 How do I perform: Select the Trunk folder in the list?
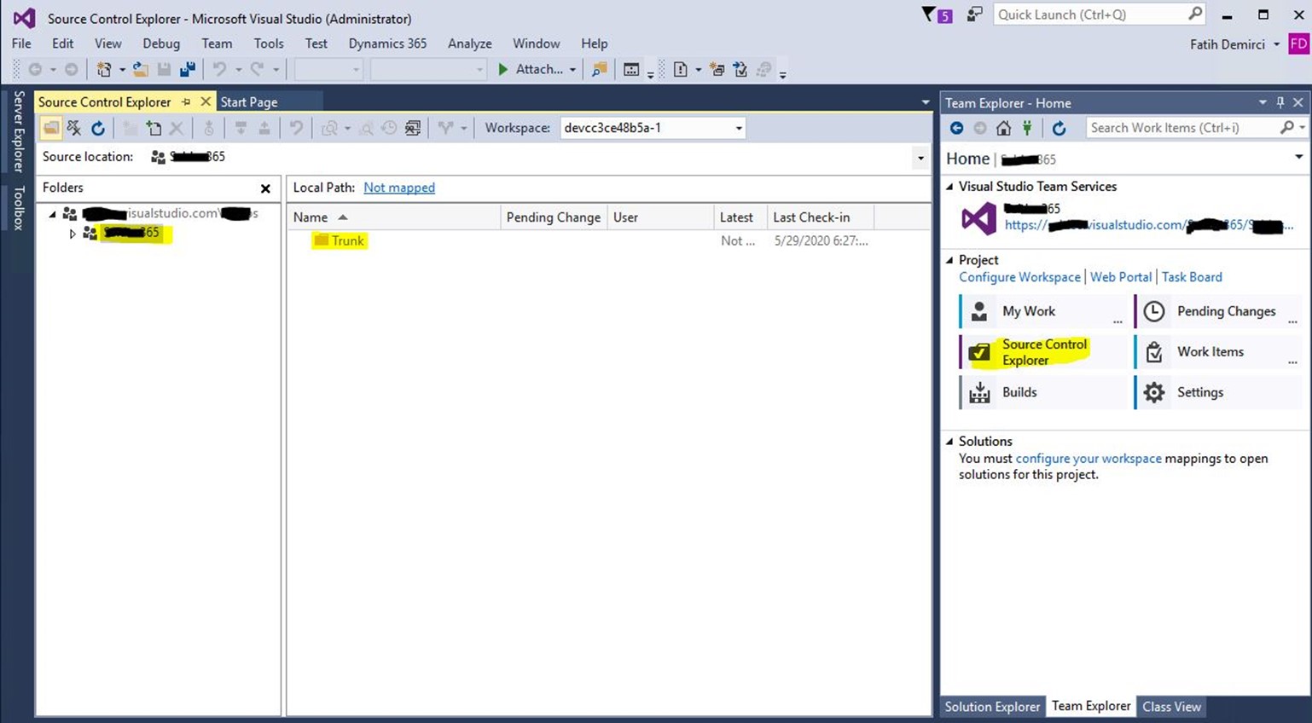[347, 241]
